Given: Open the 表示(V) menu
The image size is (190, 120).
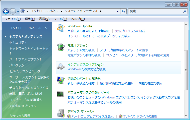Looking at the screenshot, I should click(44, 19).
